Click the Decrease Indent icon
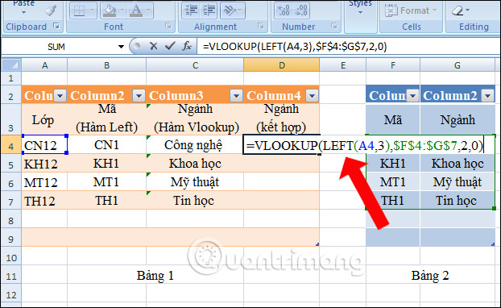Screen dimensions: 501x308 point(192,10)
